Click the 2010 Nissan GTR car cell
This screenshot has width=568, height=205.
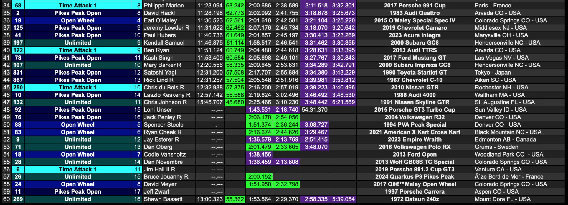(x=415, y=87)
